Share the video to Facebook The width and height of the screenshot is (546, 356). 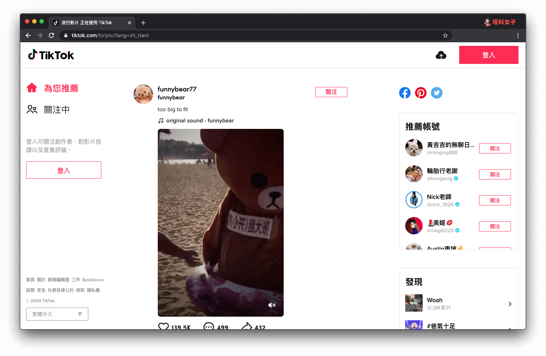tap(405, 93)
